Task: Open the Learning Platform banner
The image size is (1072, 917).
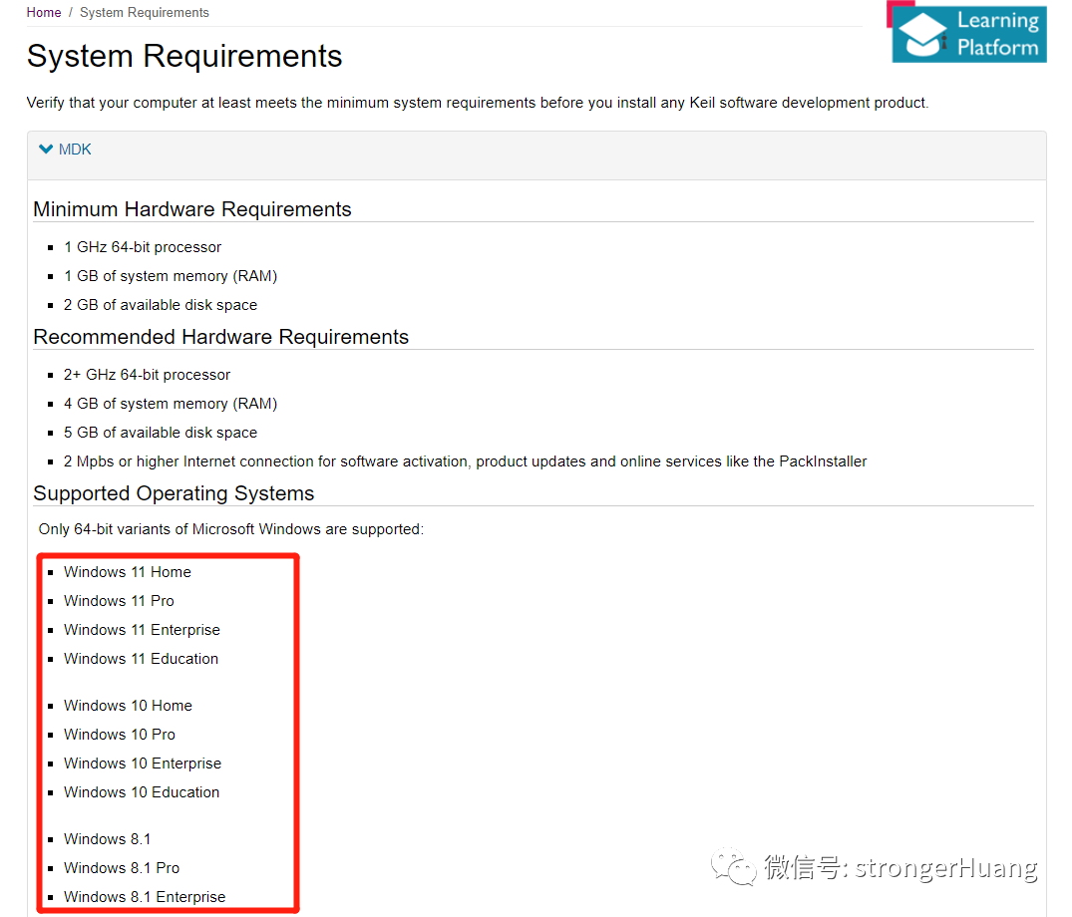Action: [968, 34]
